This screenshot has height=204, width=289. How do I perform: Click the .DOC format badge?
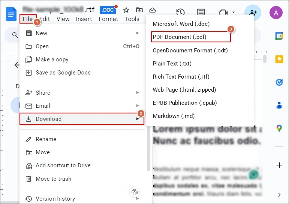click(108, 10)
